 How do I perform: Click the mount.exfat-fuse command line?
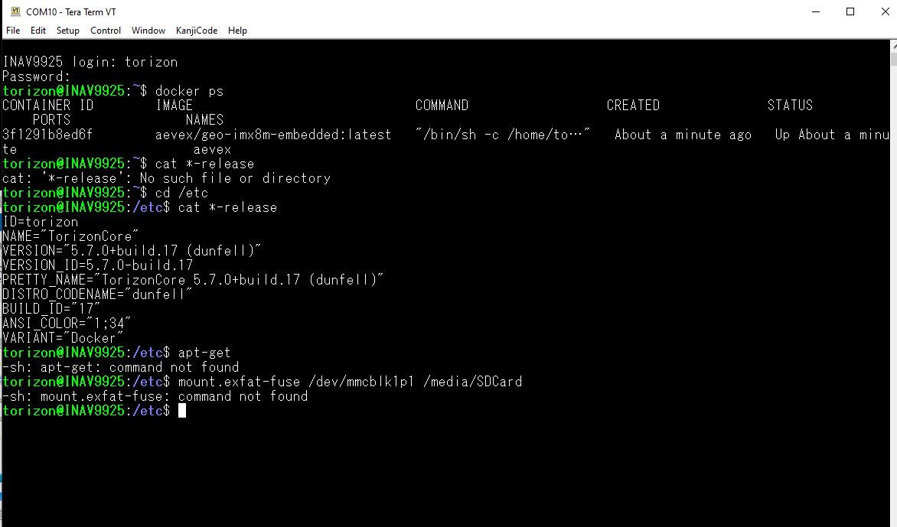(x=350, y=381)
